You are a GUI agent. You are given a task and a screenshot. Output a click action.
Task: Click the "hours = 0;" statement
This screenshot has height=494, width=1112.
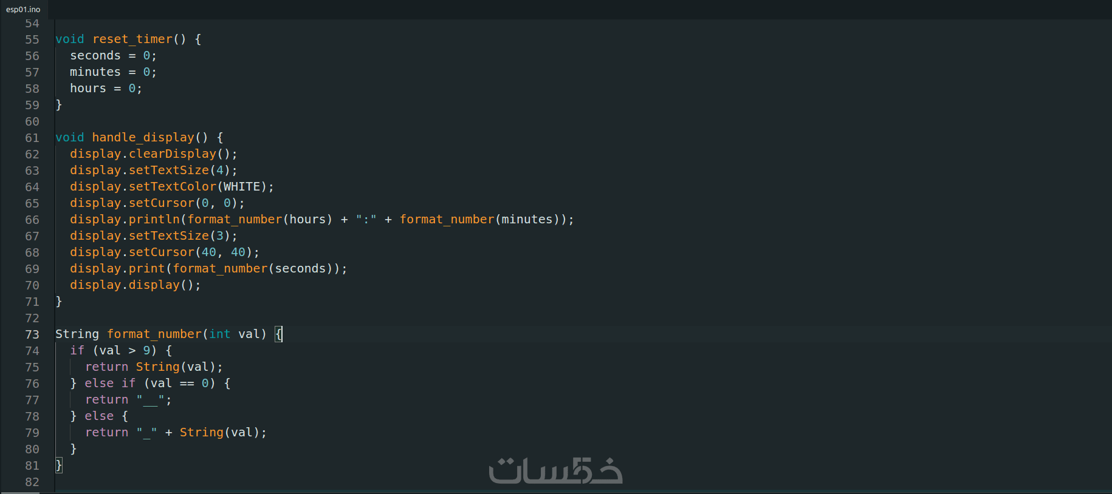coord(106,89)
